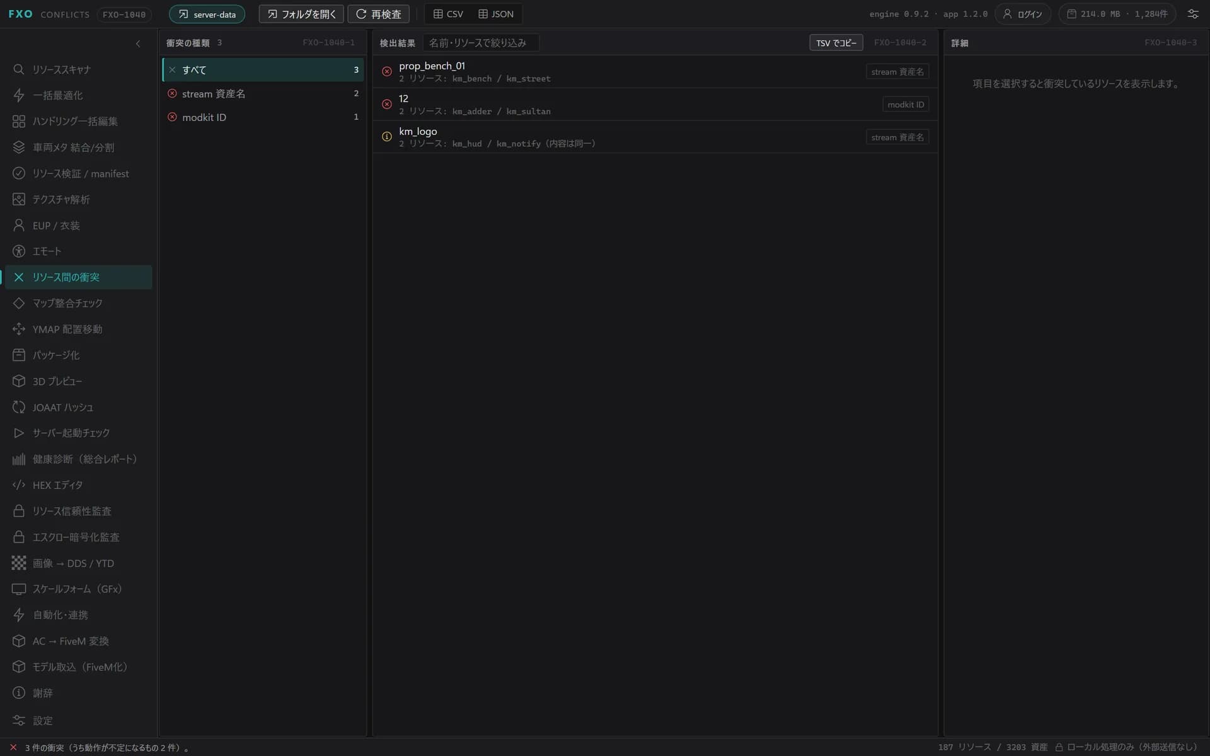This screenshot has height=756, width=1210.
Task: Click the モデル取込 box icon
Action: pyautogui.click(x=19, y=667)
